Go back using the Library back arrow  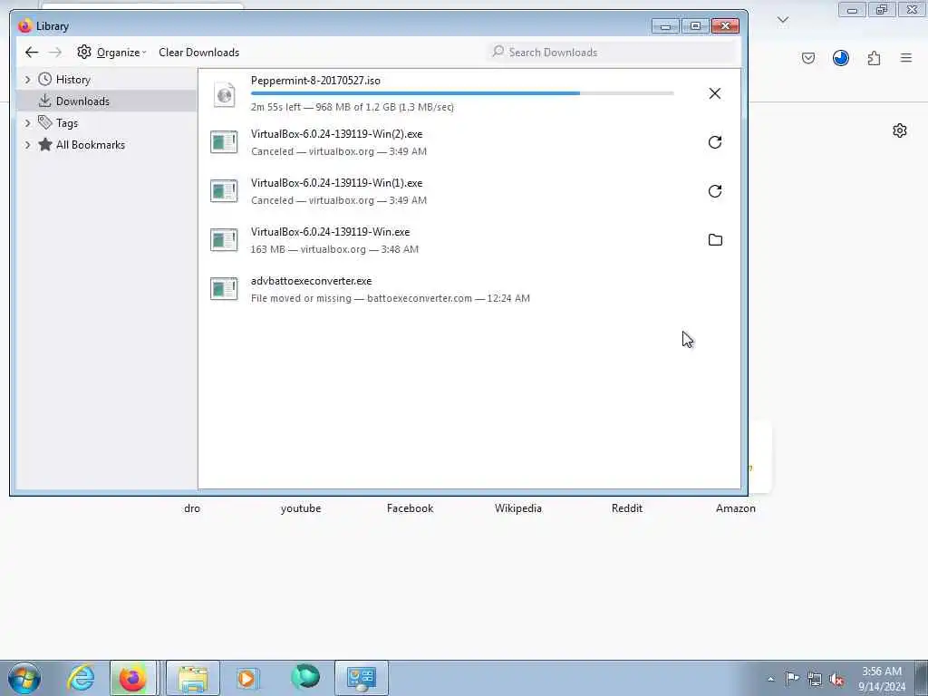[32, 52]
